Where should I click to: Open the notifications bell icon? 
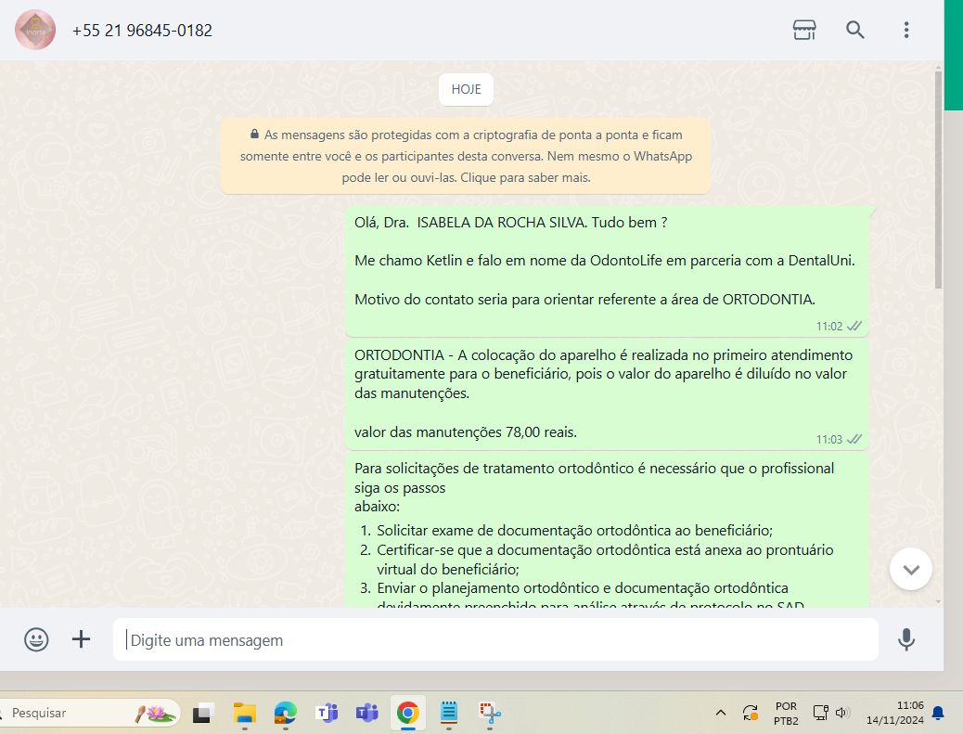click(x=938, y=713)
